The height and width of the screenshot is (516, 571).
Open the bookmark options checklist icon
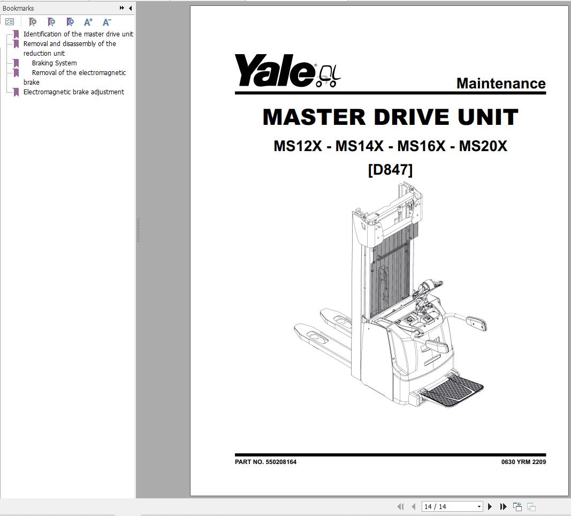point(10,22)
